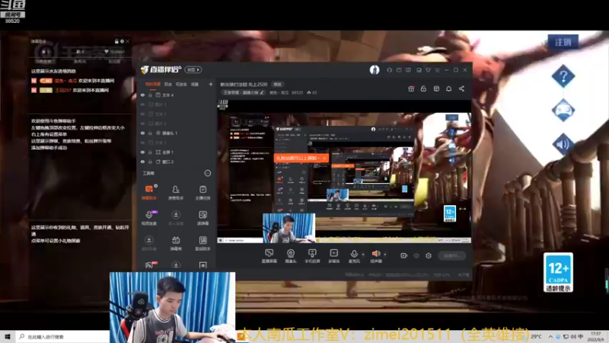Open the 弹幕秀 tool
This screenshot has height=343, width=609.
(x=176, y=243)
